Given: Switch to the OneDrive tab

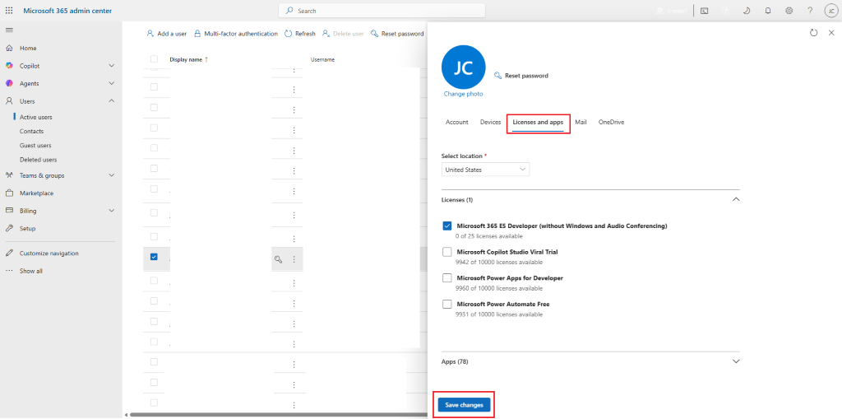Looking at the screenshot, I should tap(611, 122).
